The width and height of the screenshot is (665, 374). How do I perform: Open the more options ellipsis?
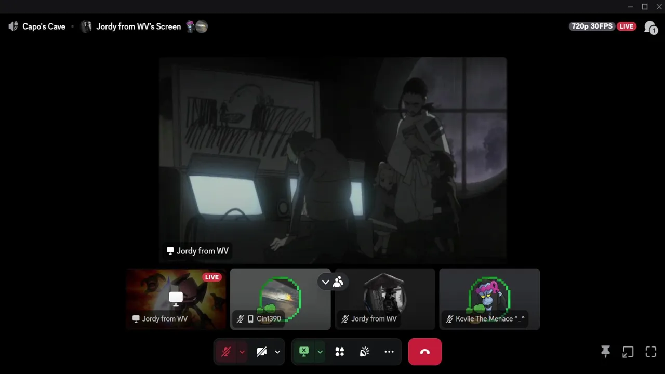pyautogui.click(x=389, y=352)
